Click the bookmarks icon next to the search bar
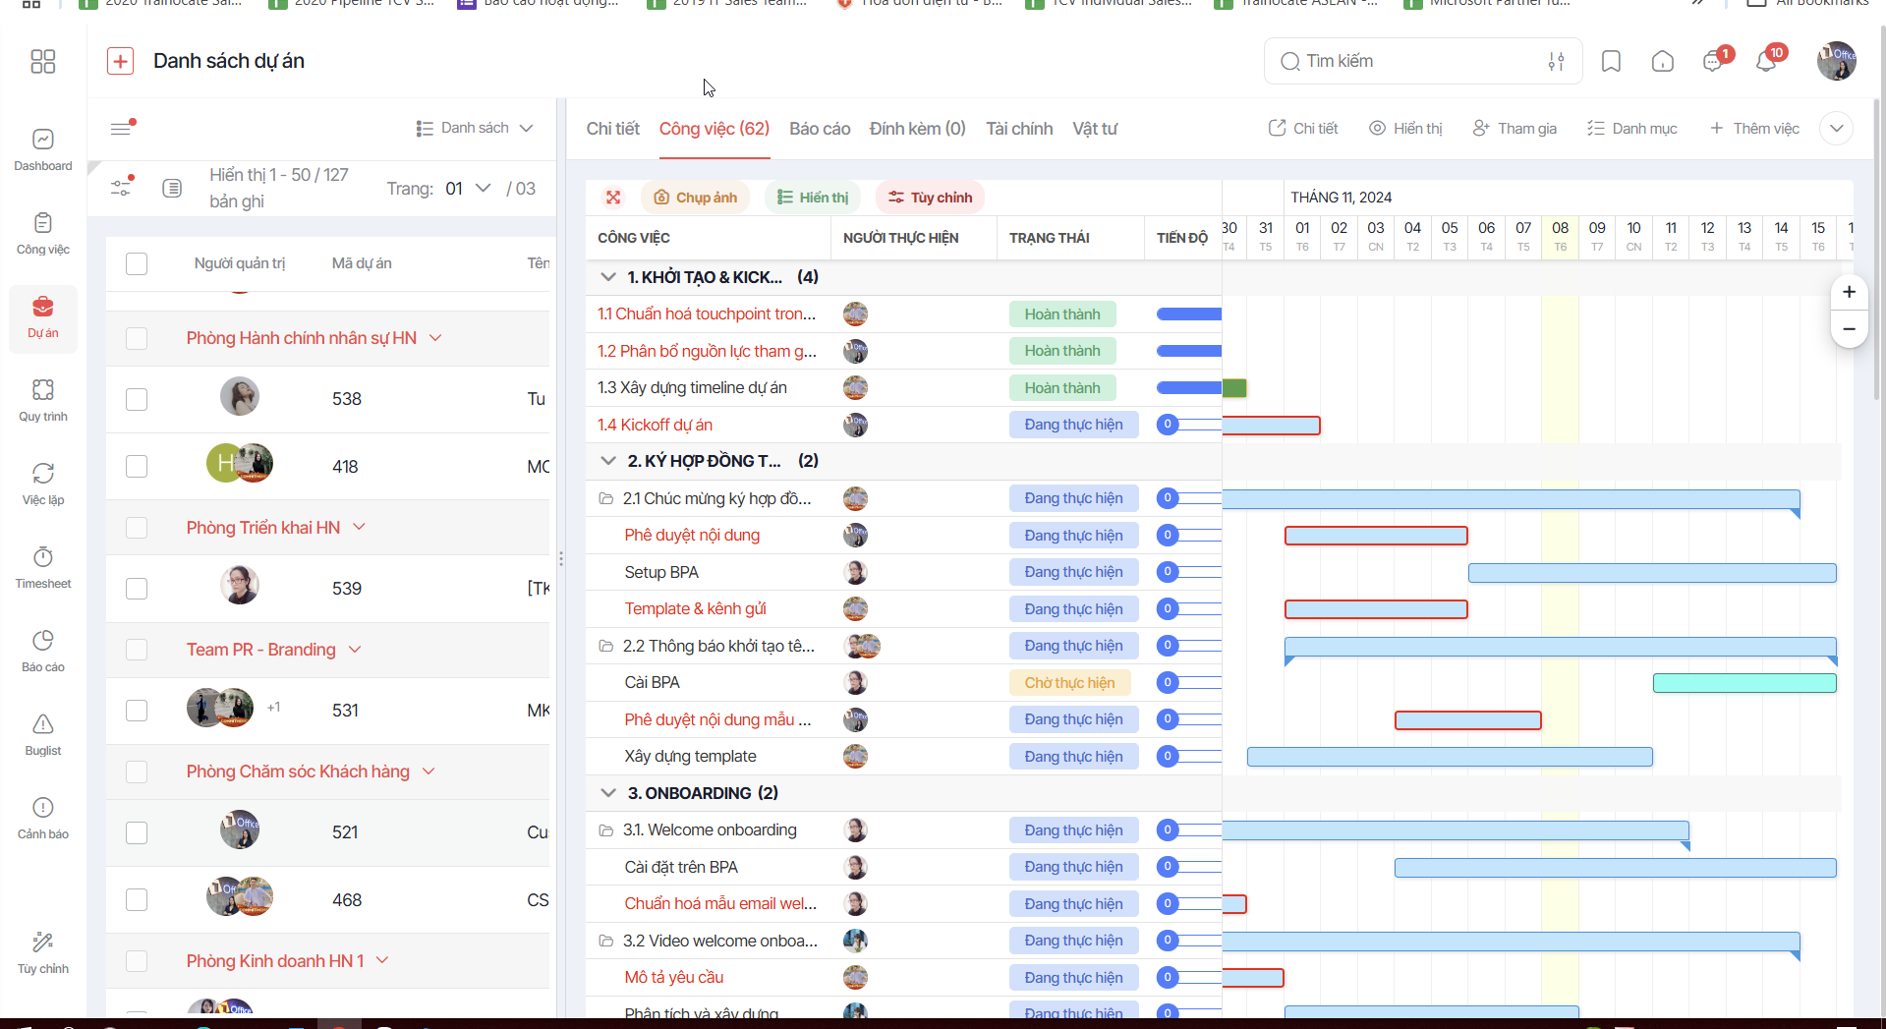Screen dimensions: 1886x1029 coord(1611,61)
